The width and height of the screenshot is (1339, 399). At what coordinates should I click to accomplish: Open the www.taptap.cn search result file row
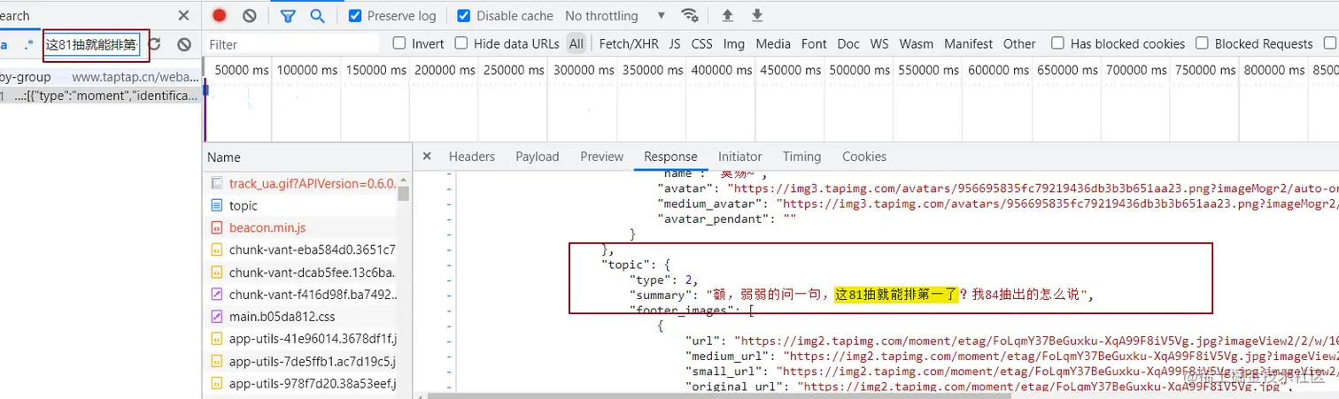coord(100,77)
